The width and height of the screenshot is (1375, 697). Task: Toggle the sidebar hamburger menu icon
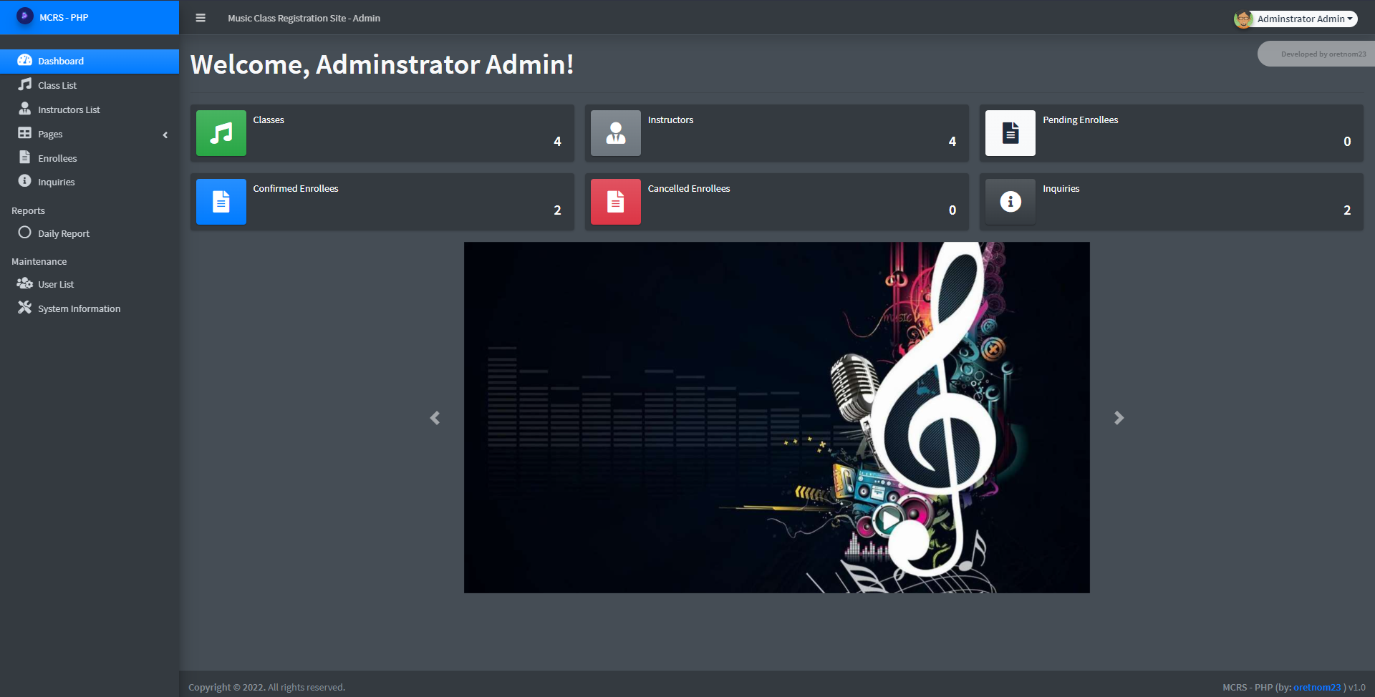(201, 18)
